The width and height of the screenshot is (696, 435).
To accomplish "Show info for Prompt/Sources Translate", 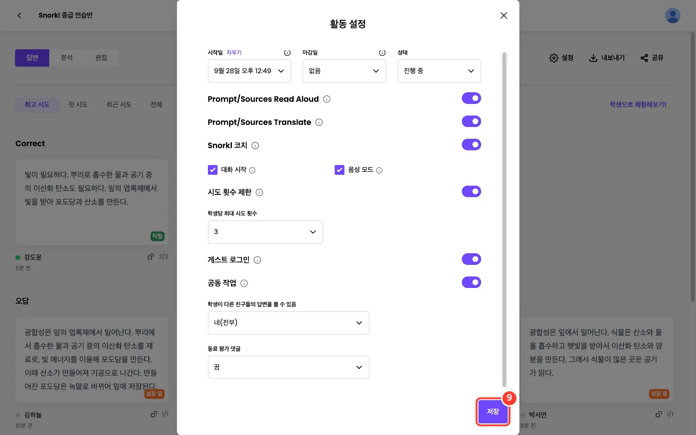I will coord(319,122).
